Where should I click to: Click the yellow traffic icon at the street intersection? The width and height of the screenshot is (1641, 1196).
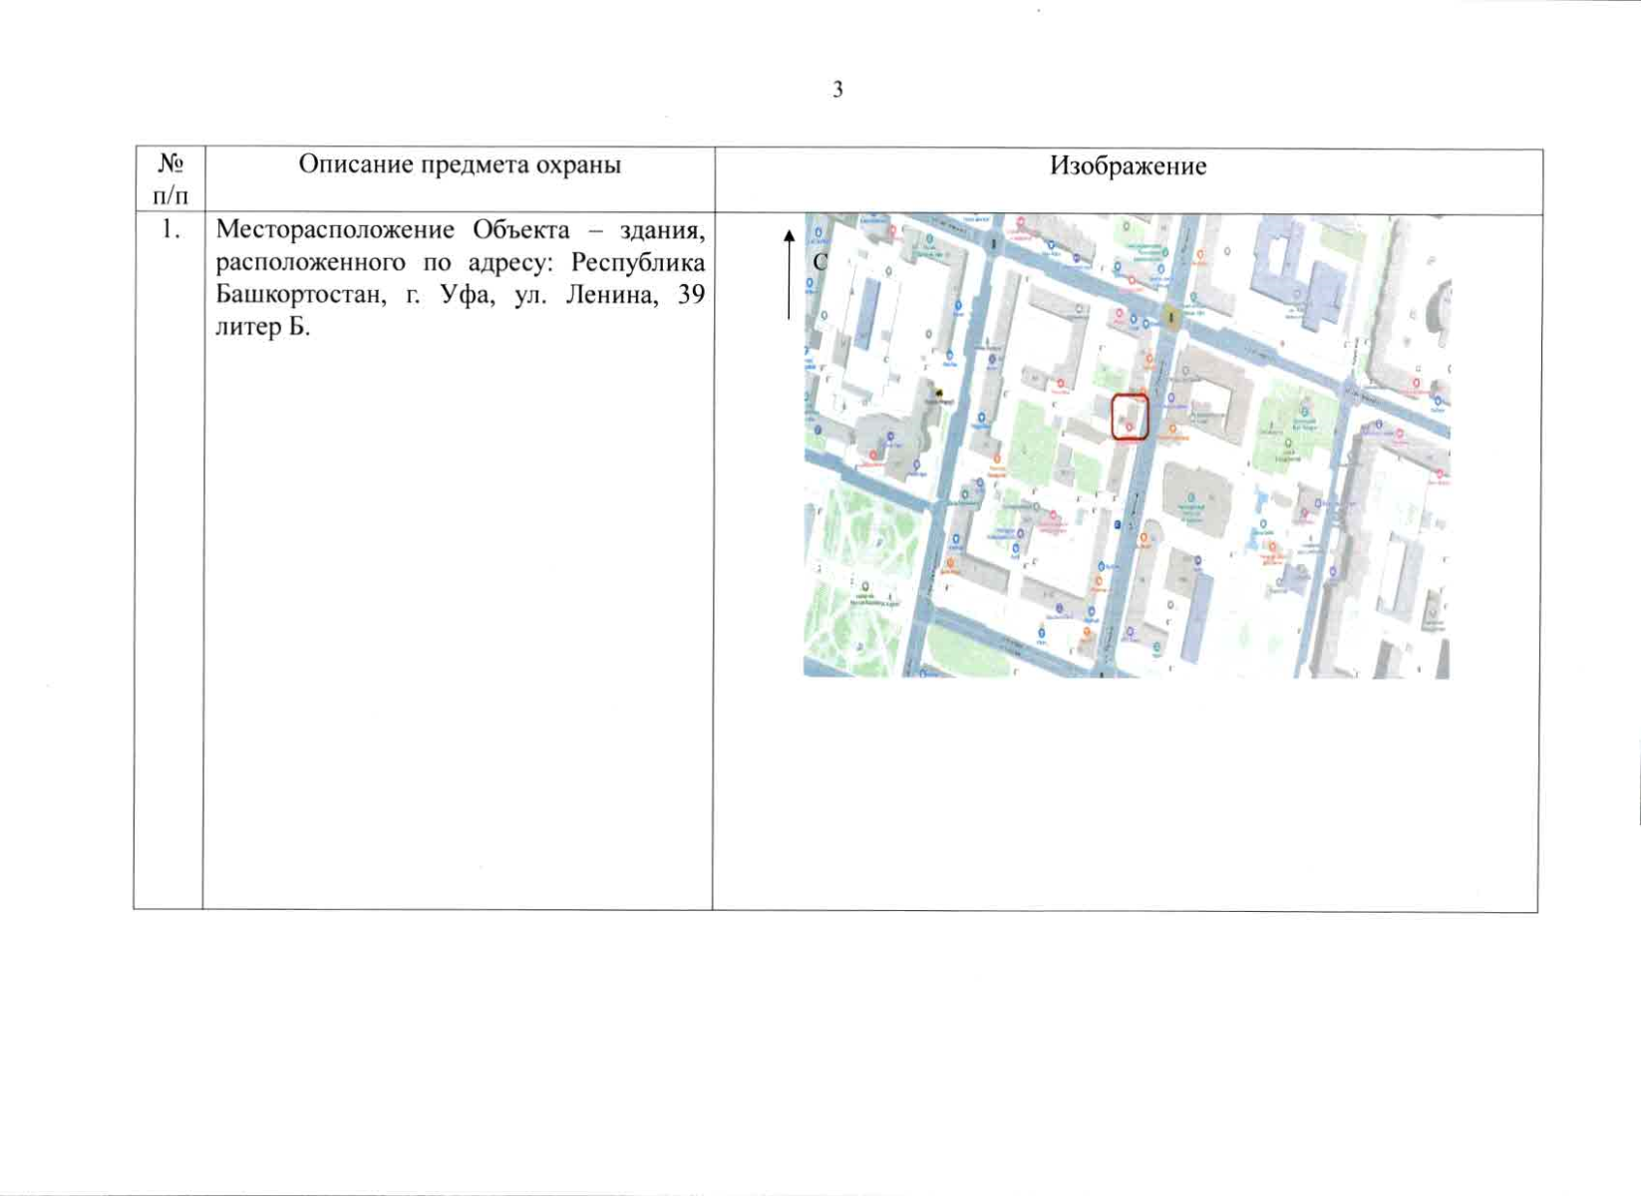click(1171, 318)
